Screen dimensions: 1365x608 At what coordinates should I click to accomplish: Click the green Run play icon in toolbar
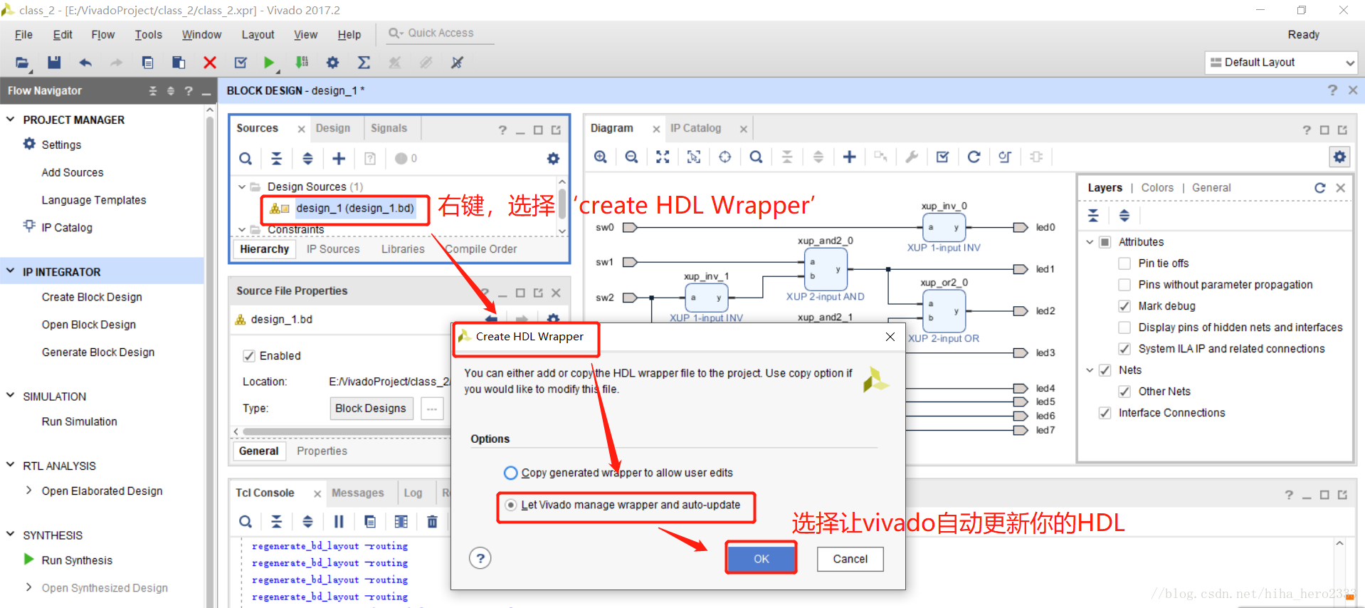[x=269, y=63]
